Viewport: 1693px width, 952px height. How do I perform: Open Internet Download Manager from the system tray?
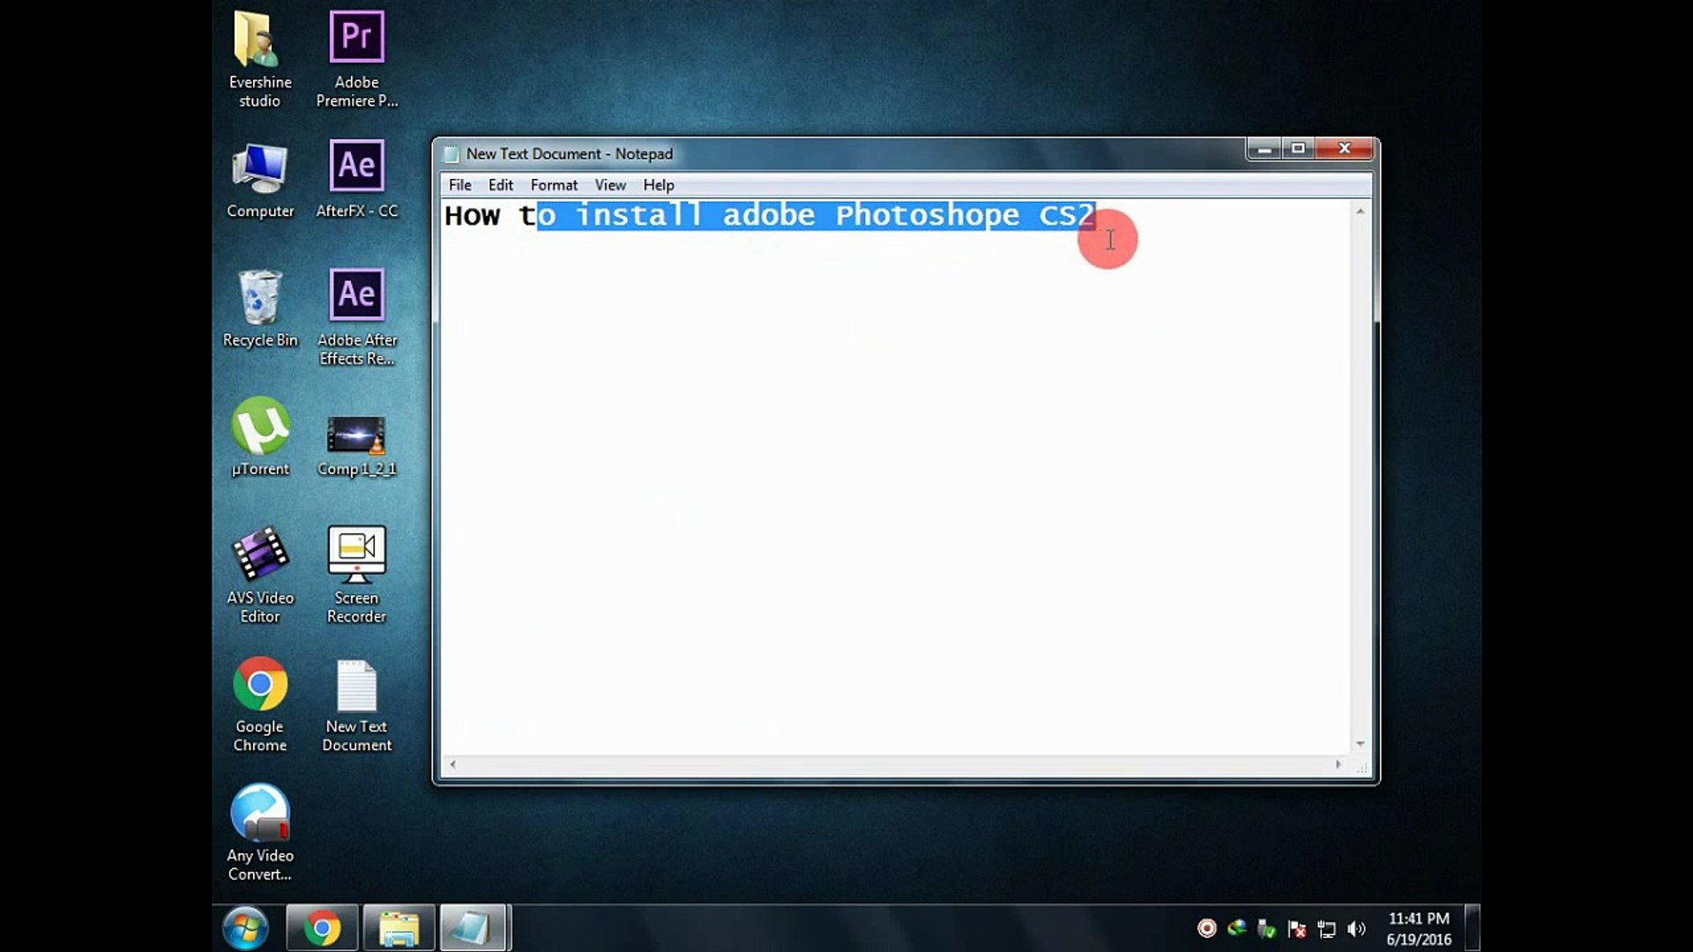pyautogui.click(x=1237, y=928)
